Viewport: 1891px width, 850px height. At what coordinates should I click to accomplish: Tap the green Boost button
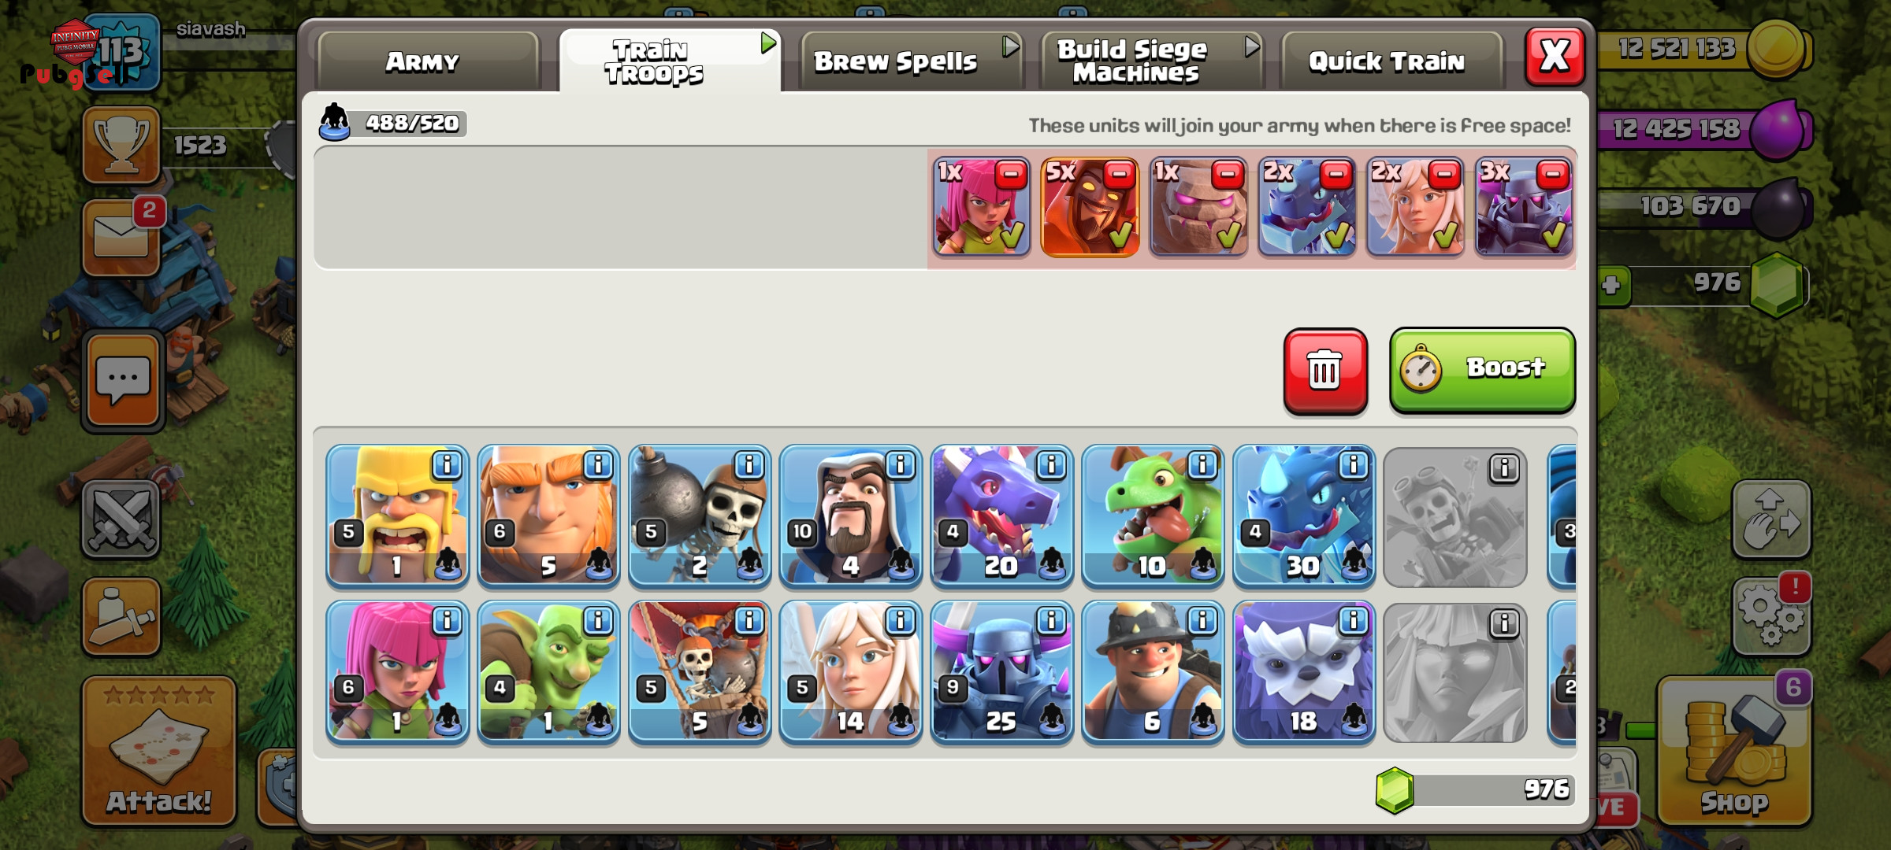[1482, 370]
